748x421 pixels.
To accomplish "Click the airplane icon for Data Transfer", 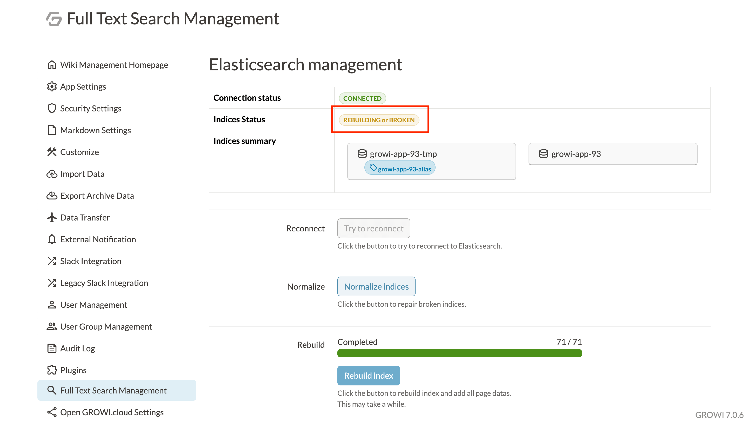I will point(52,217).
